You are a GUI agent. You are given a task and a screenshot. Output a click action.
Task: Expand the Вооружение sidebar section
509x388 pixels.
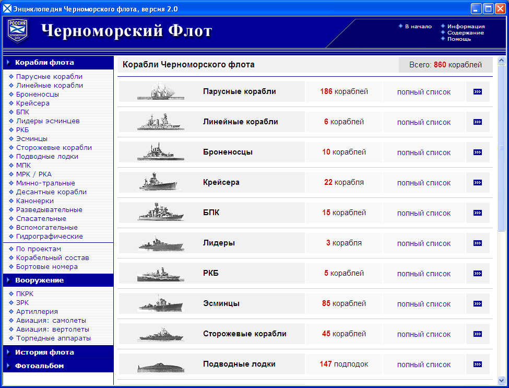tap(58, 280)
